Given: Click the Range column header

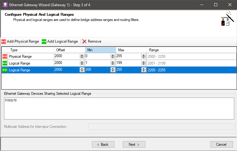Looking at the screenshot, I should 192,50.
